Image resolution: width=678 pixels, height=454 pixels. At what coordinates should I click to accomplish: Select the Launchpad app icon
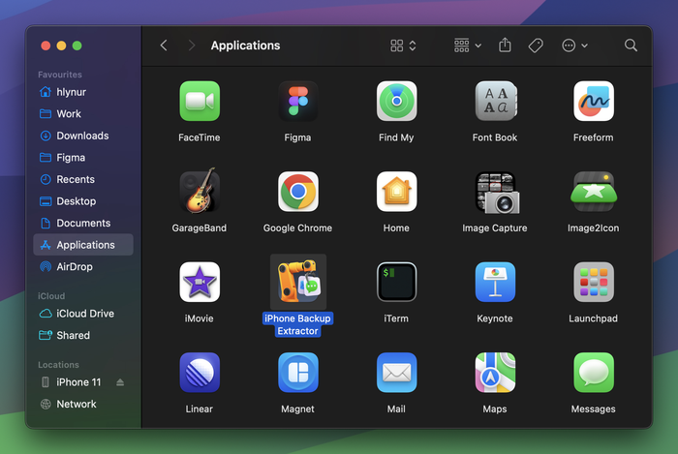click(x=594, y=282)
